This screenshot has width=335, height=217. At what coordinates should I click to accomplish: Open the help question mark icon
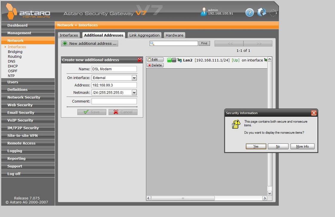pyautogui.click(x=250, y=13)
